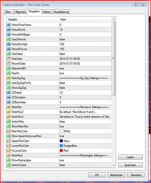Click the integer icon beside PeriodForHL
The width and height of the screenshot is (151, 183).
(8, 30)
